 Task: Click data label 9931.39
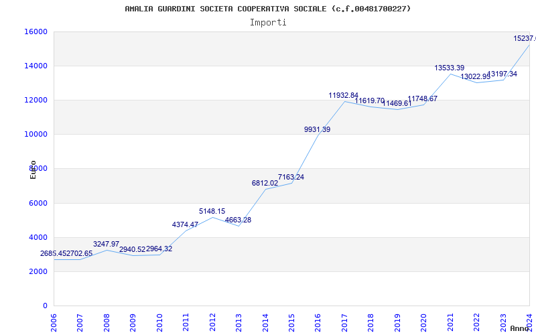(x=317, y=129)
